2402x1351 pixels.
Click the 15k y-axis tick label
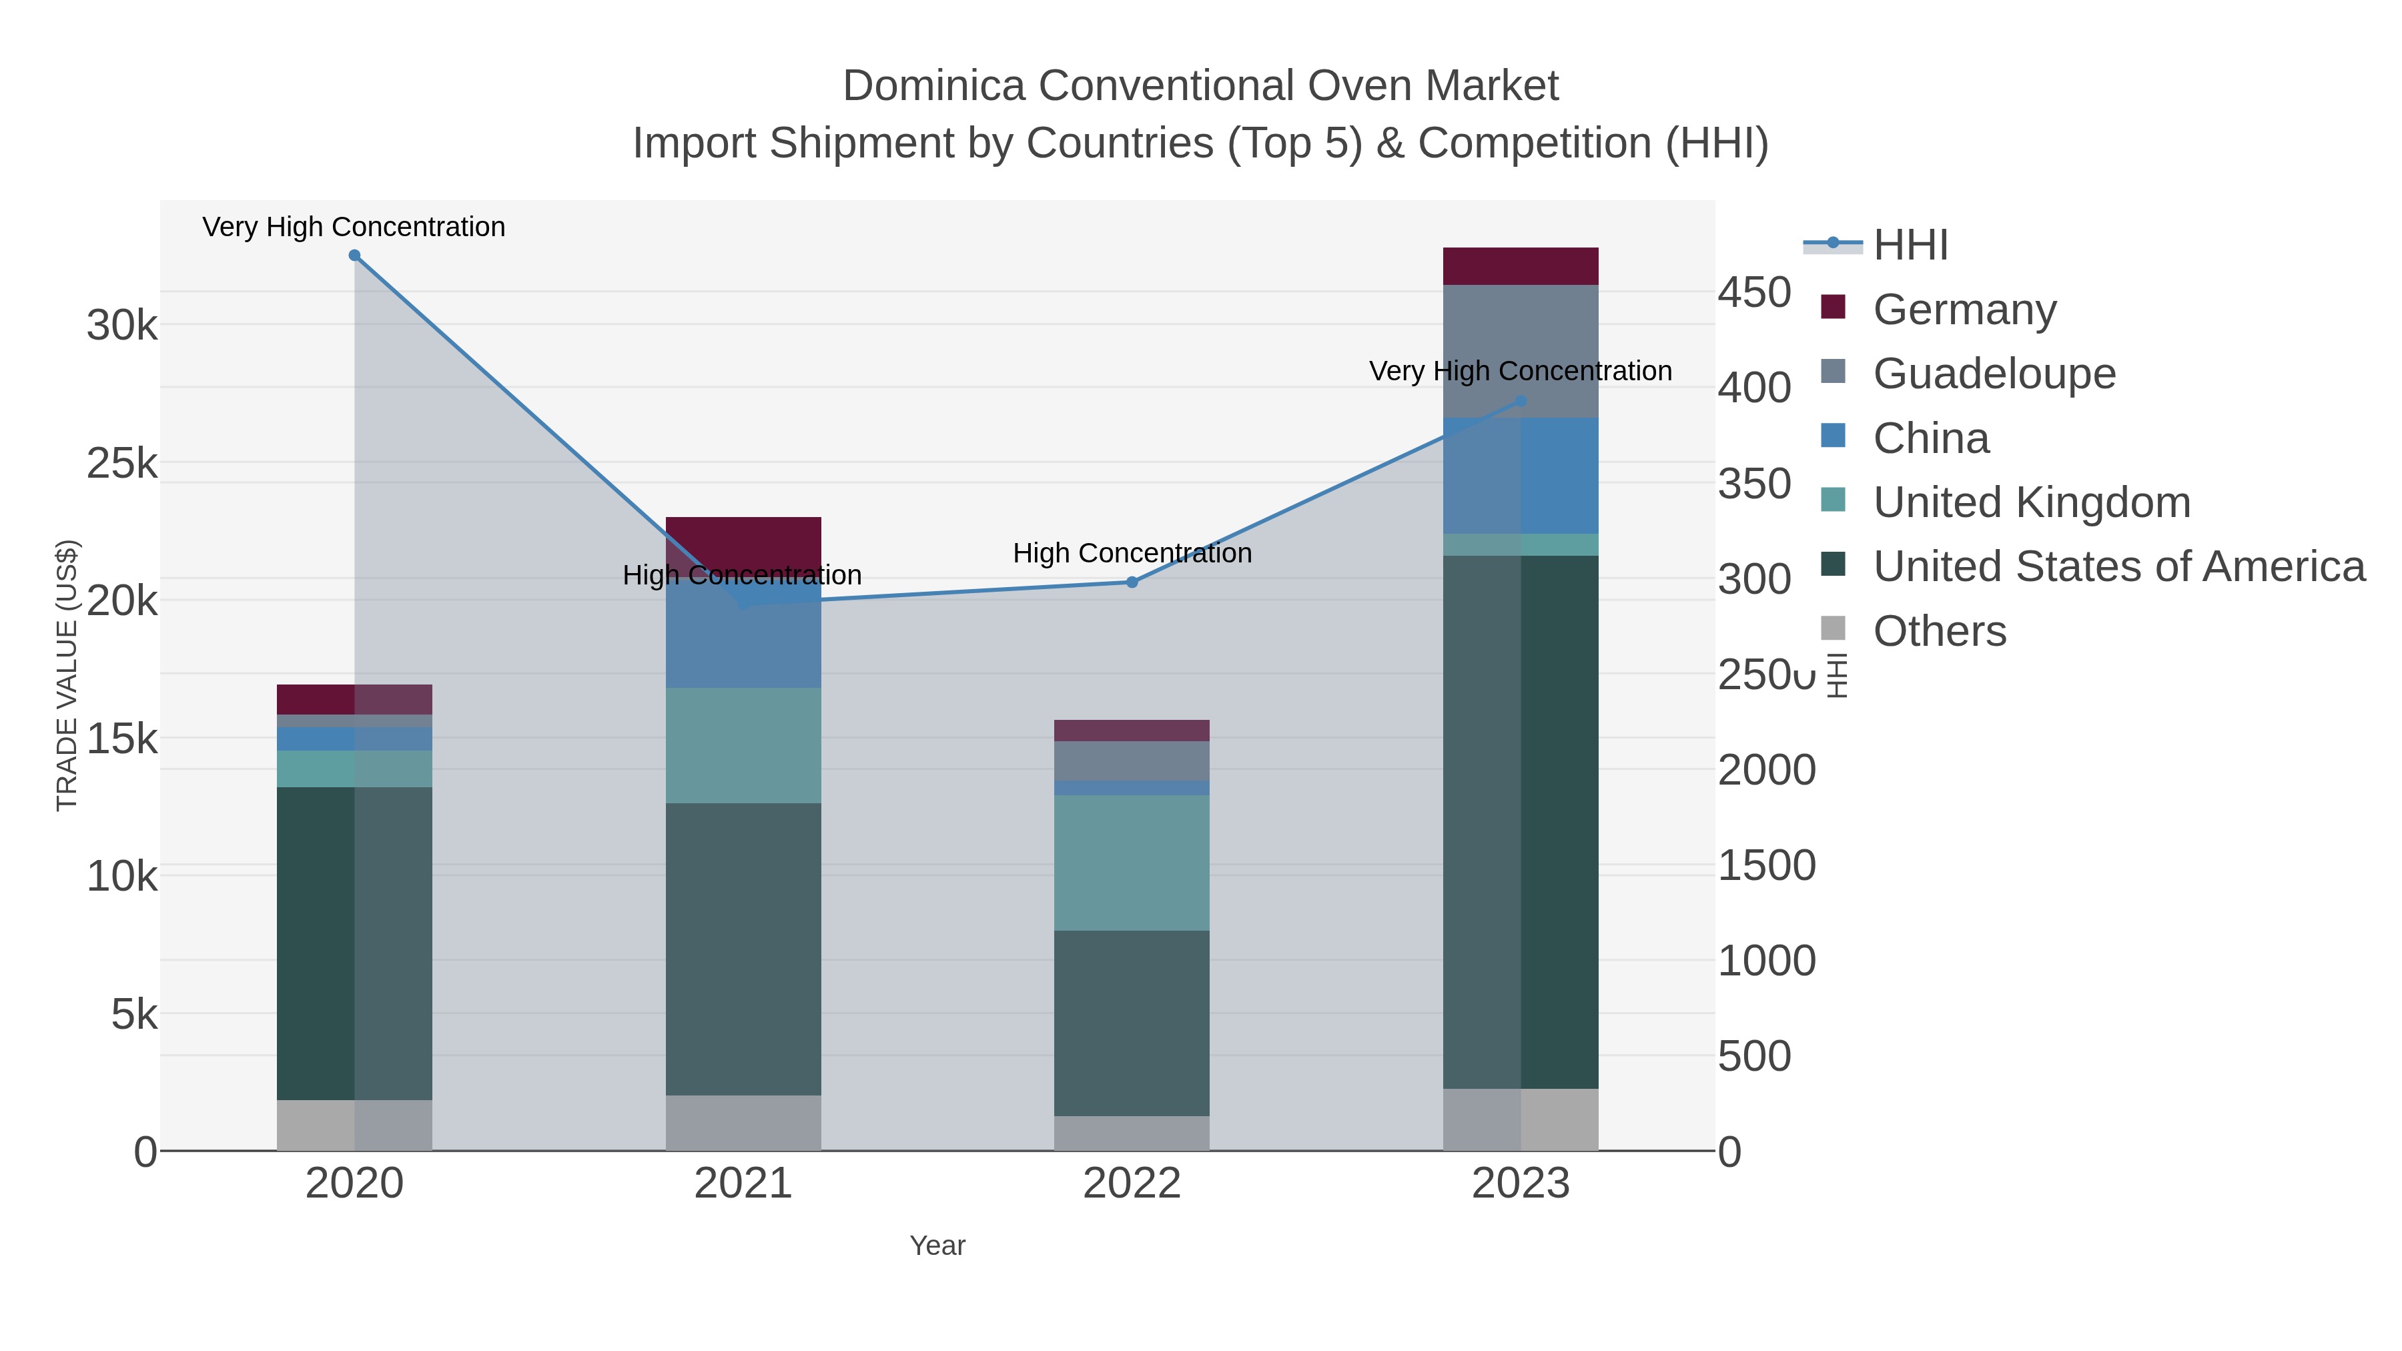(x=122, y=739)
